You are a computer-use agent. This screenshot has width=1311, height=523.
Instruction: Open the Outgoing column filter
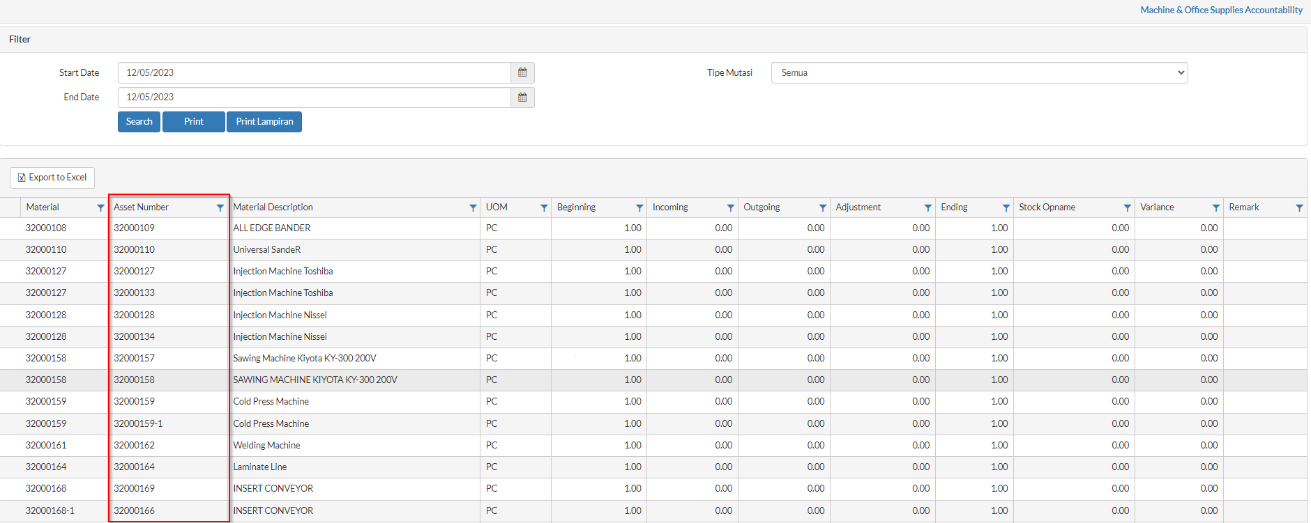[x=823, y=208]
